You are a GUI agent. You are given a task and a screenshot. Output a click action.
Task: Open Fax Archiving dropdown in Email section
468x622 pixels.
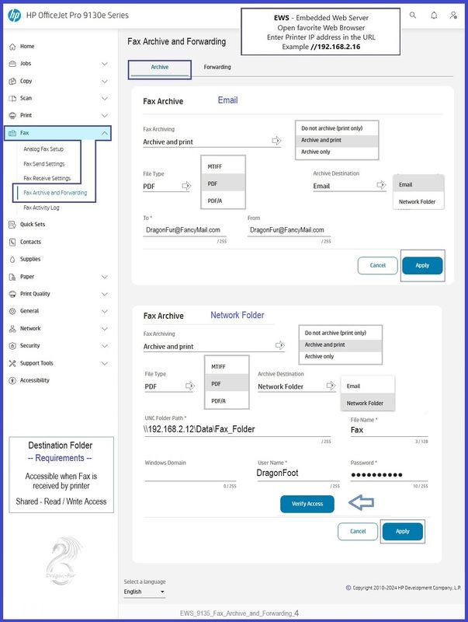pos(212,142)
